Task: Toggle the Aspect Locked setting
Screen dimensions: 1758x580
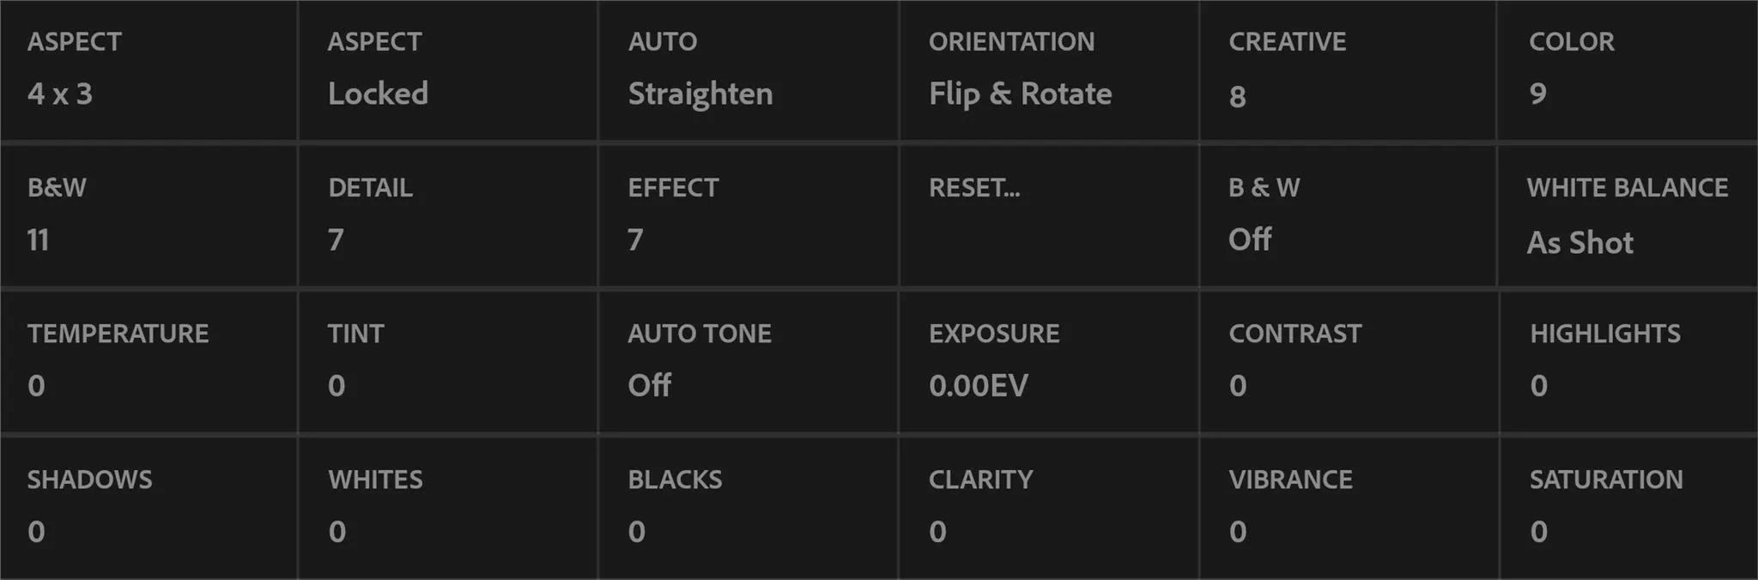Action: pos(448,69)
